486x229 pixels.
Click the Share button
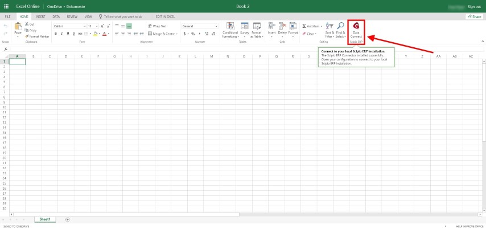(x=473, y=17)
